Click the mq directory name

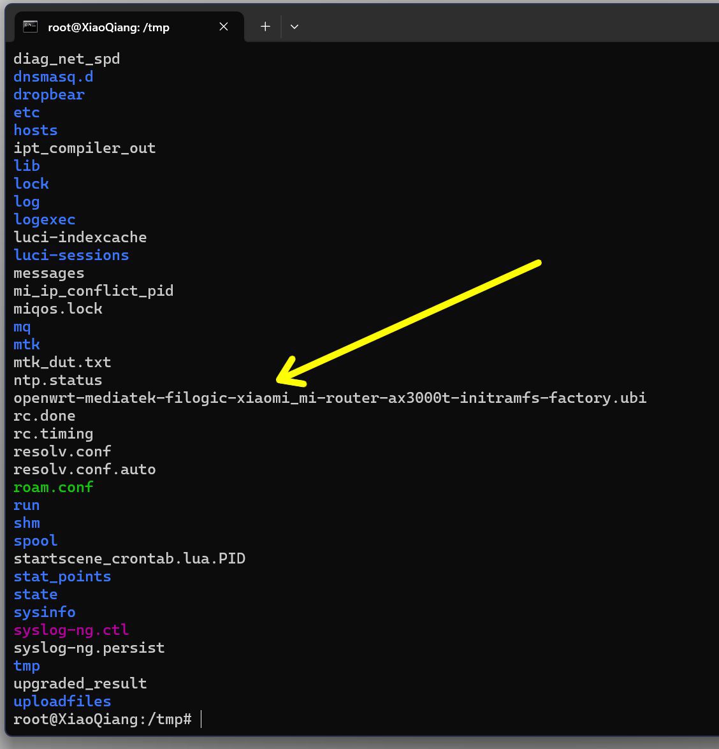(x=22, y=327)
